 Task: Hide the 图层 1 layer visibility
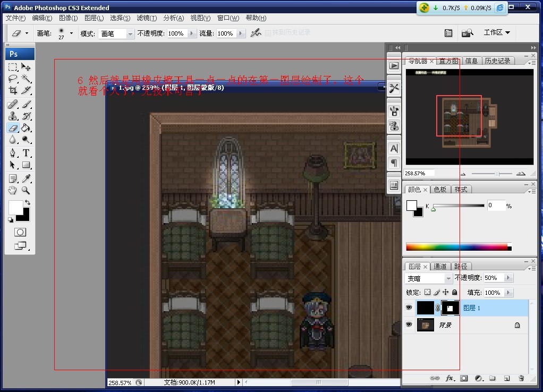click(x=409, y=308)
